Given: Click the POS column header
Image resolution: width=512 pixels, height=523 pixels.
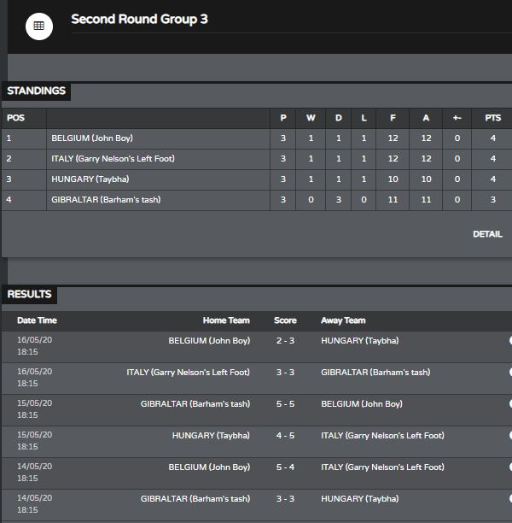Looking at the screenshot, I should pos(15,118).
